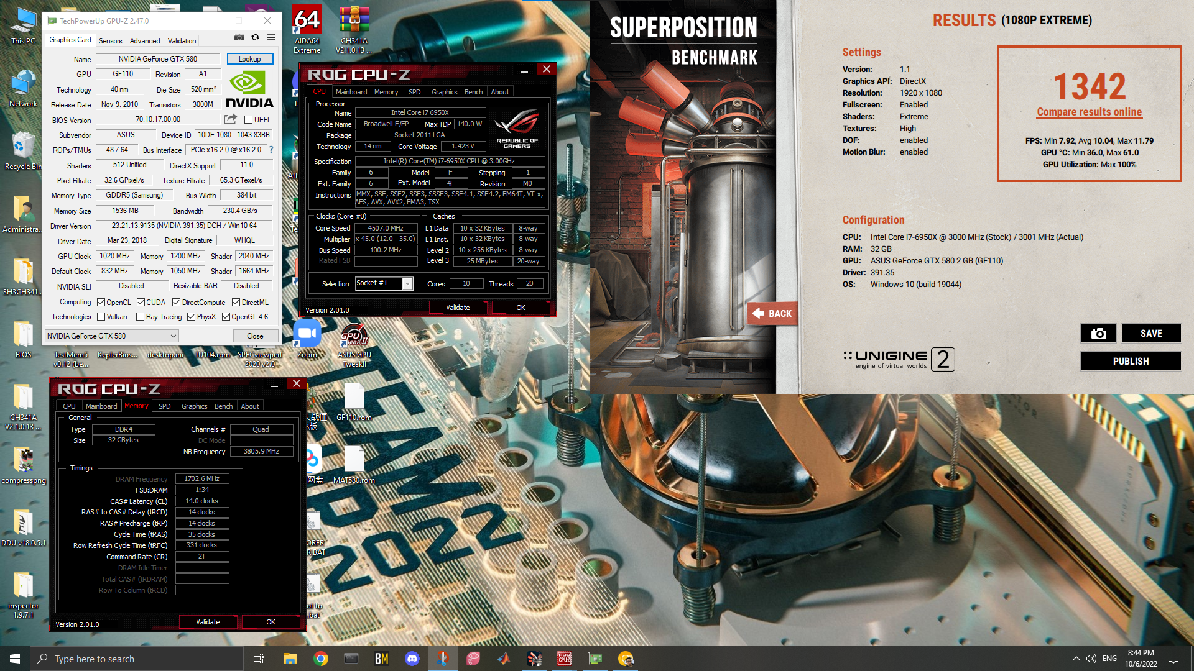Click the Type here to search box
Image resolution: width=1194 pixels, height=671 pixels.
click(136, 659)
